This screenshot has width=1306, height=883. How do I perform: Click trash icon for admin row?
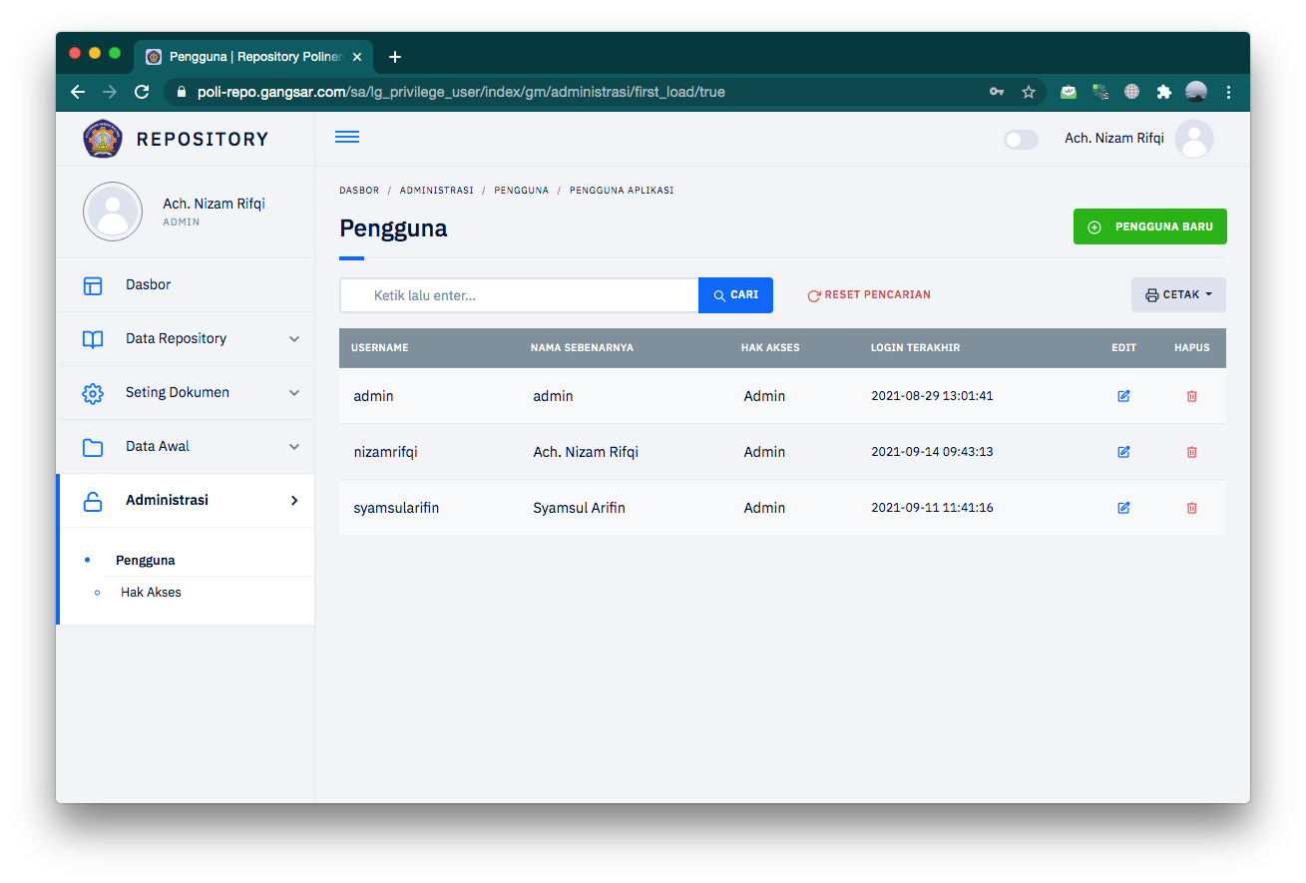point(1191,396)
